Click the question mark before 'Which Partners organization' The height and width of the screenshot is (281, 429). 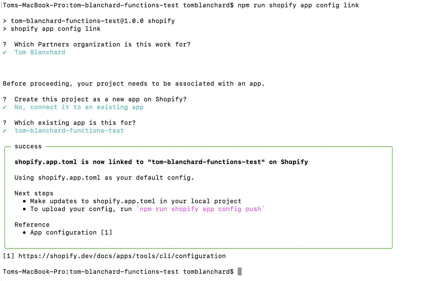pyautogui.click(x=5, y=45)
